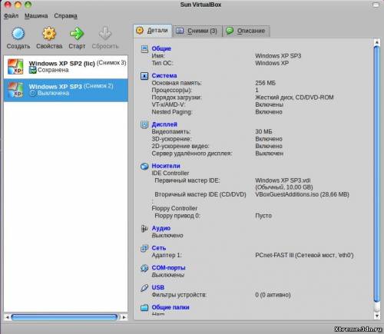This screenshot has width=384, height=334.
Task: Open the Носители settings link
Action: pyautogui.click(x=166, y=166)
